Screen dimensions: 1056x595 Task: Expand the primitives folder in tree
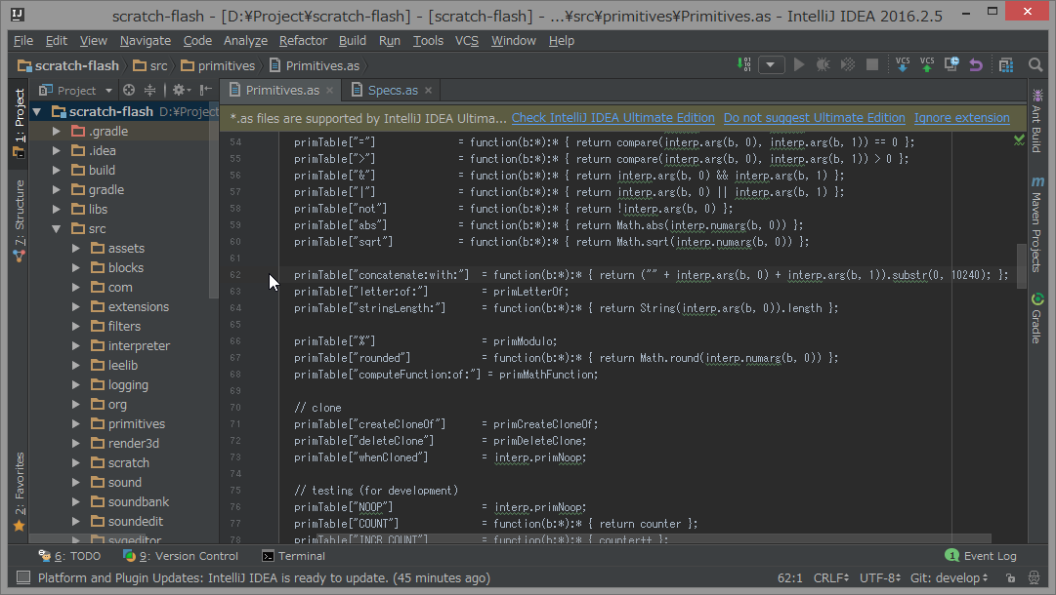(76, 423)
